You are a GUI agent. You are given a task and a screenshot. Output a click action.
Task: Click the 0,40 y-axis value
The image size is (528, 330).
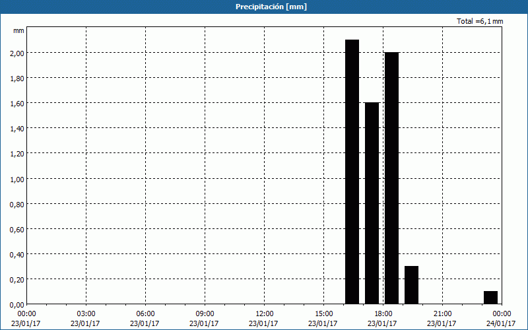(17, 255)
